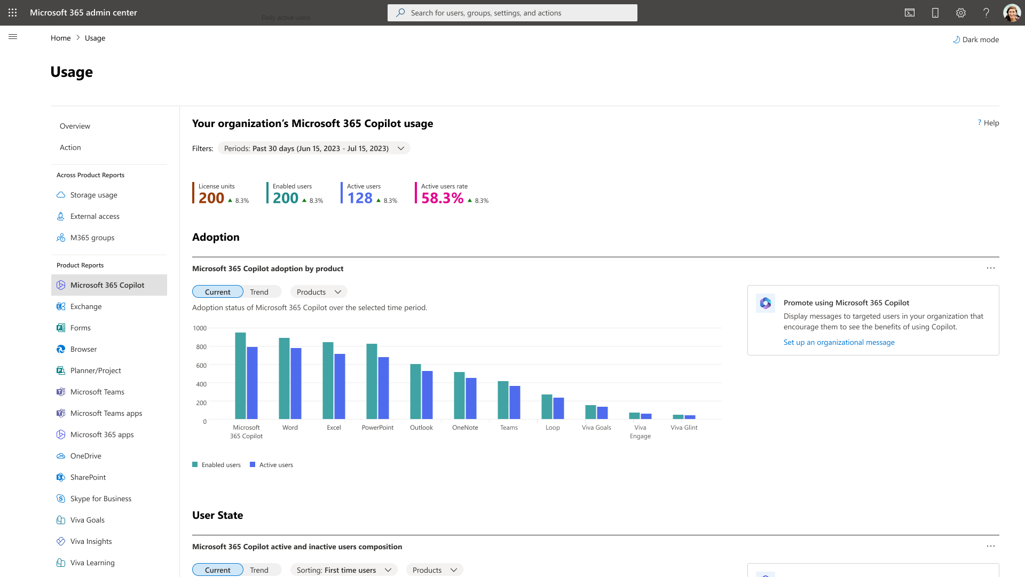Screen dimensions: 1025x577
Task: Click the Planner/Project icon
Action: (x=61, y=370)
